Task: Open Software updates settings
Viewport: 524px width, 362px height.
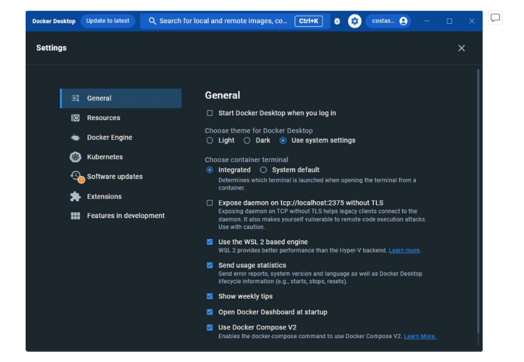Action: pyautogui.click(x=121, y=176)
